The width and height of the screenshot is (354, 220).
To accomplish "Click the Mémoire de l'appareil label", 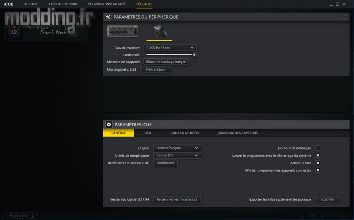I will coord(123,62).
